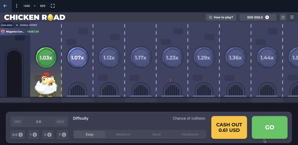Open the How to play? help
Viewport: 298px width, 145px height.
tap(221, 17)
